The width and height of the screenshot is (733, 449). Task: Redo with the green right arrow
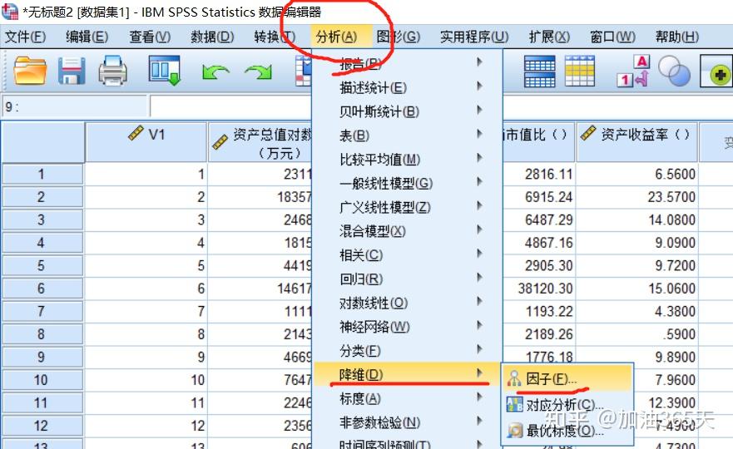point(258,72)
